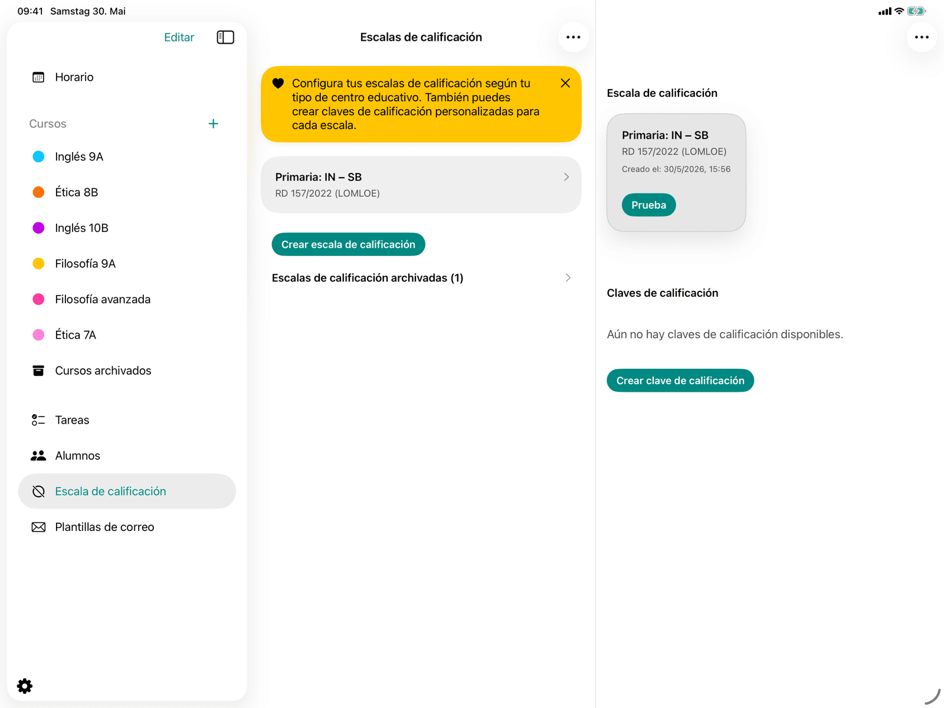Screen dimensions: 944x708
Task: Open the Filosofía avanzada course name
Action: [x=103, y=299]
